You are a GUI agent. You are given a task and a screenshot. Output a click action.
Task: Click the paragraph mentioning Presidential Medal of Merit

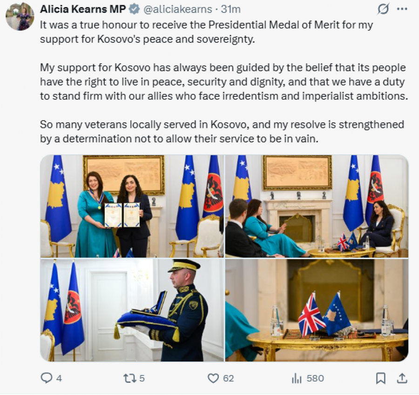[207, 32]
